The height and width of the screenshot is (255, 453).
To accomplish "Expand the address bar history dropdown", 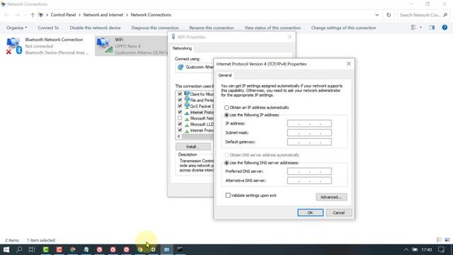I will (x=377, y=15).
